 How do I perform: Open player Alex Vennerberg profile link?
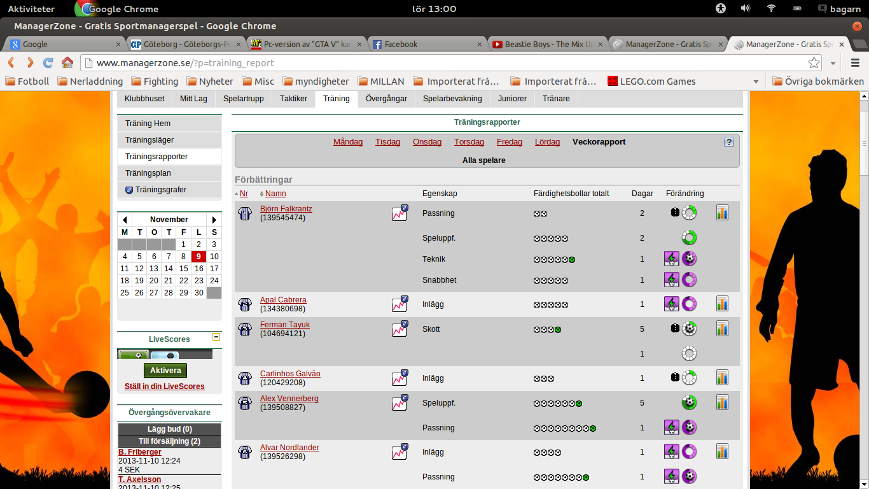tap(289, 399)
